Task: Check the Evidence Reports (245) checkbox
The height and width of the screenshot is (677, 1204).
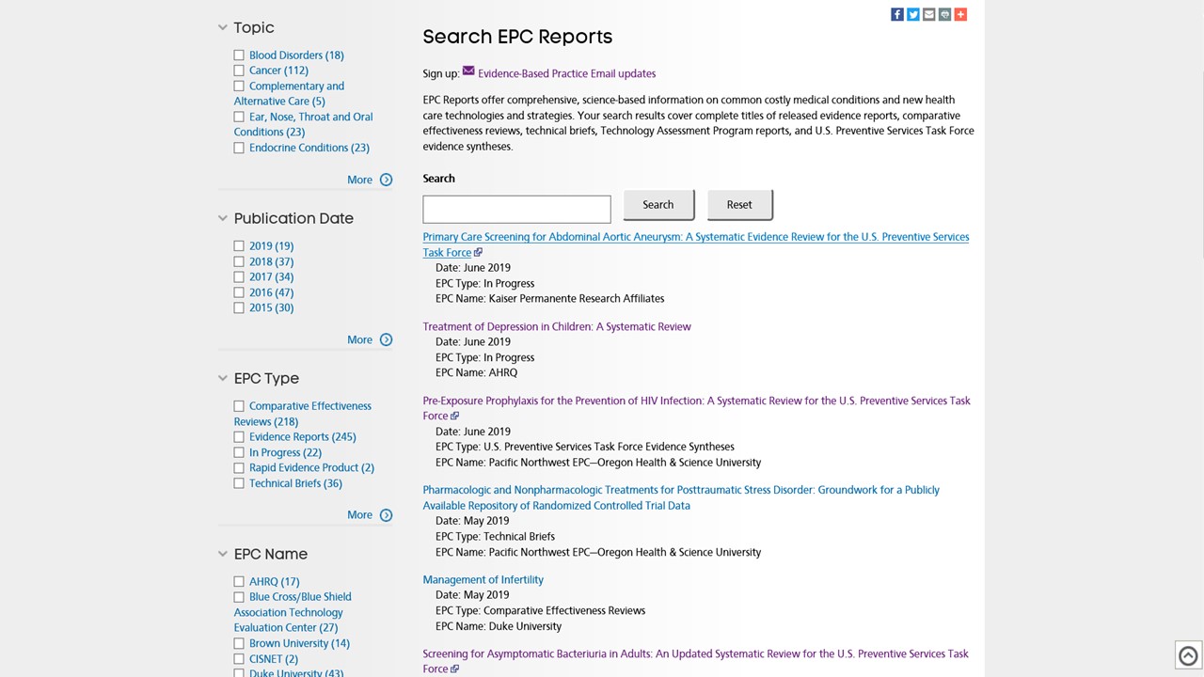Action: coord(239,437)
